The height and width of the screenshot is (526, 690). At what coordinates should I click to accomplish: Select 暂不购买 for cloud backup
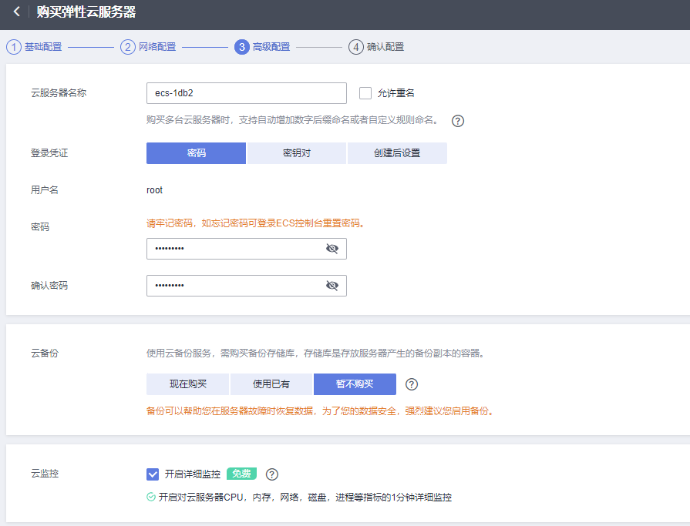(x=355, y=384)
